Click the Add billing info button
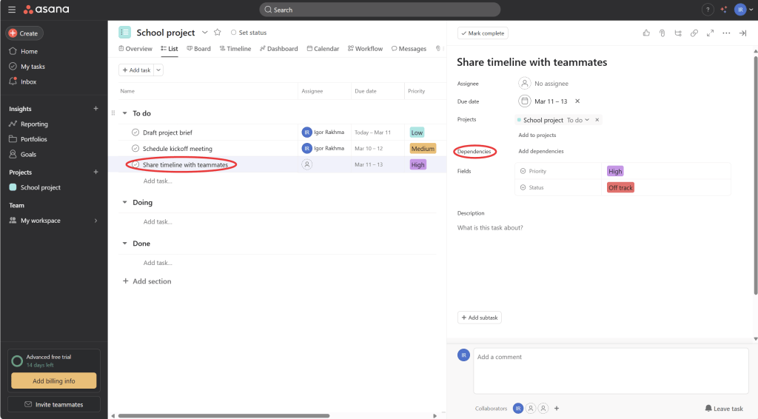The image size is (758, 419). coord(53,381)
